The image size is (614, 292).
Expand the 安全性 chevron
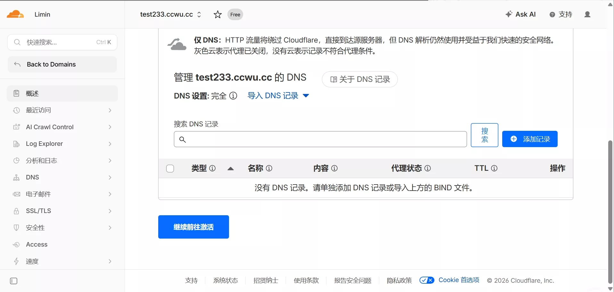110,228
